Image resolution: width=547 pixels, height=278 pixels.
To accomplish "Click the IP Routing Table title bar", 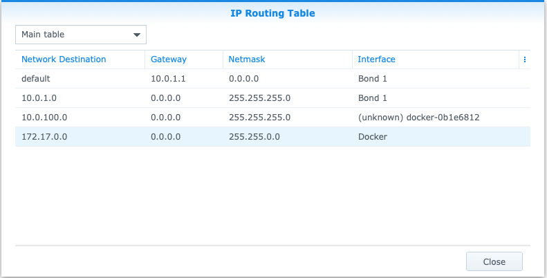I will (273, 12).
